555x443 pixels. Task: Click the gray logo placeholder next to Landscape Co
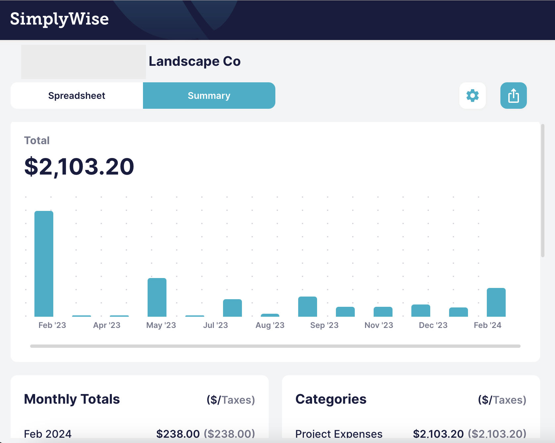(x=83, y=62)
